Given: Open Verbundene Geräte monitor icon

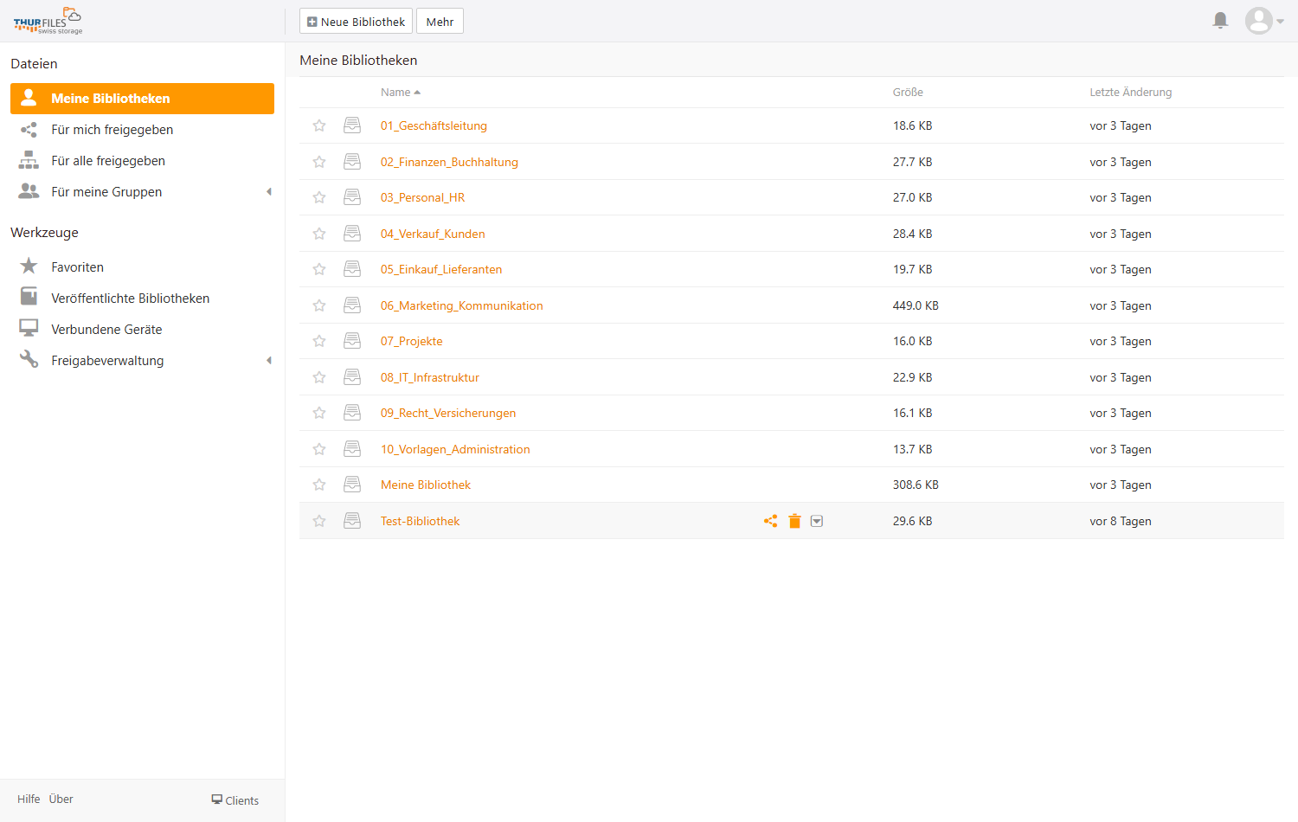Looking at the screenshot, I should pyautogui.click(x=29, y=329).
